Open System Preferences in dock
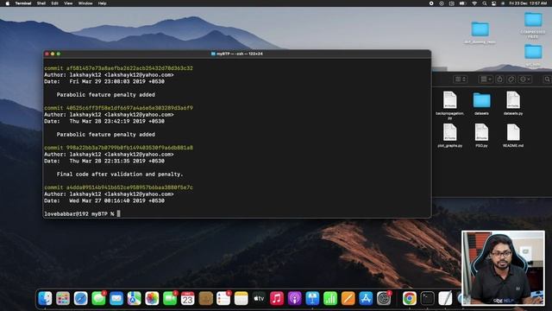 pyautogui.click(x=384, y=299)
